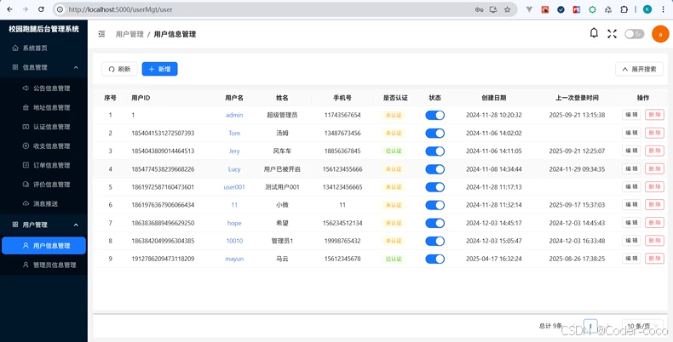Screen dimensions: 673x342
Task: Click the browser back arrow
Action: tap(10, 9)
